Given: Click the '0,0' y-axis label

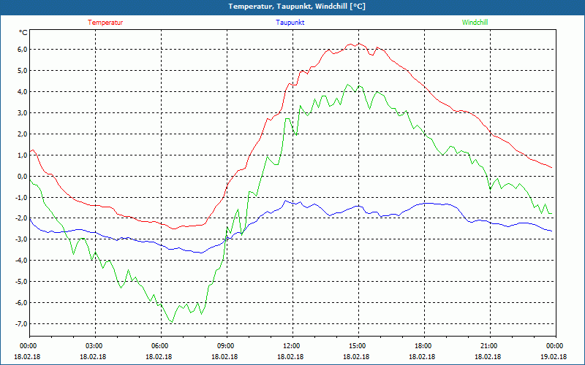Looking at the screenshot, I should point(22,176).
